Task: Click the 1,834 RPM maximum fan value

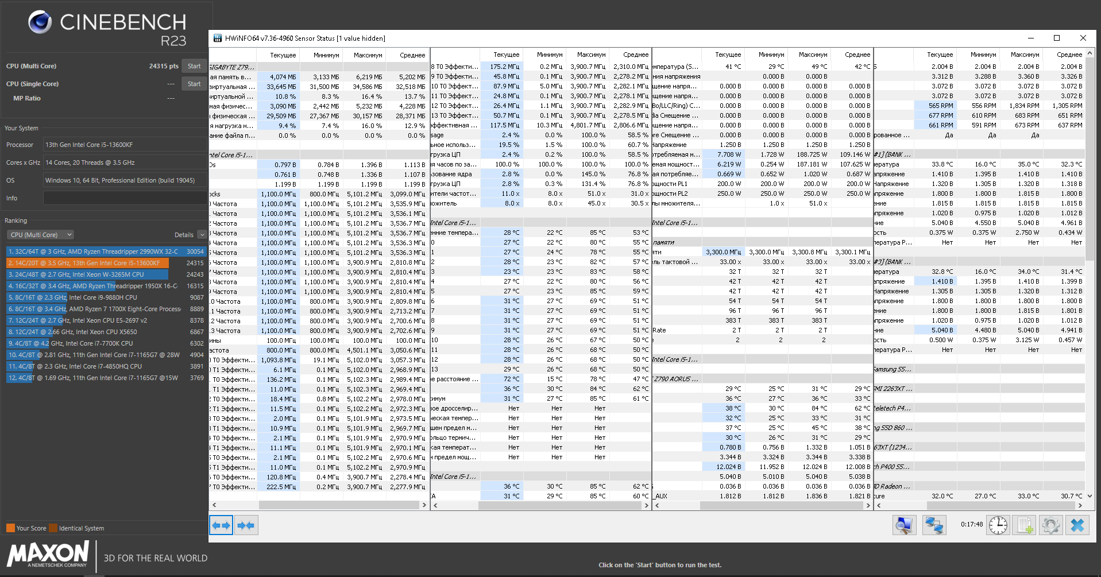Action: click(1024, 106)
